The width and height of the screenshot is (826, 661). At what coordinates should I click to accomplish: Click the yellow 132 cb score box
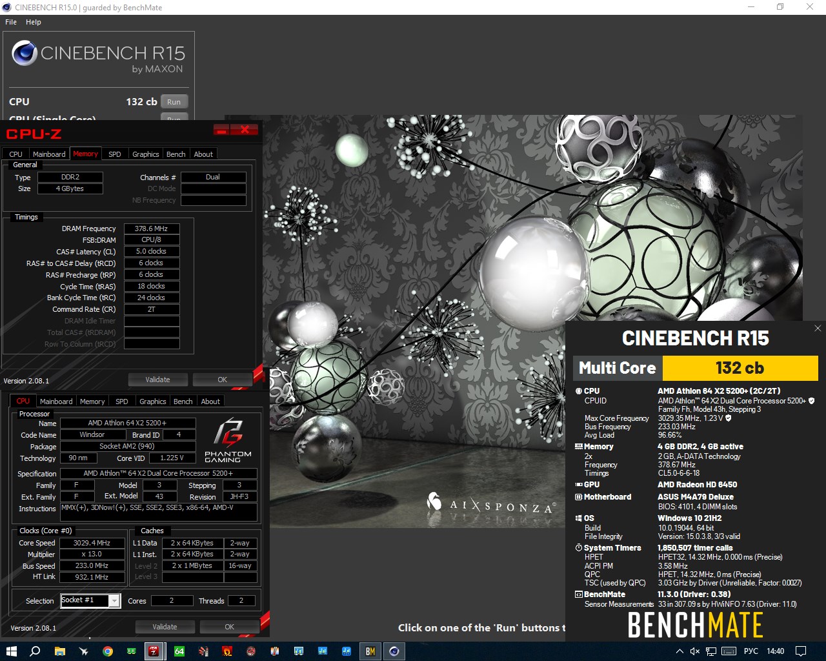pos(740,368)
